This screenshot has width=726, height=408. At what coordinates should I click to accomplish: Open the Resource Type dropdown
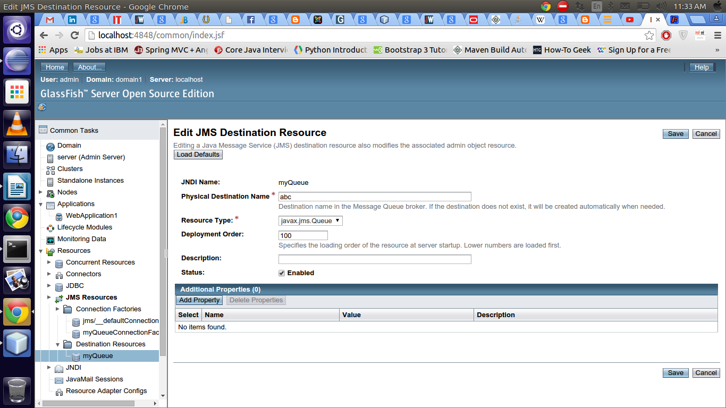point(310,220)
